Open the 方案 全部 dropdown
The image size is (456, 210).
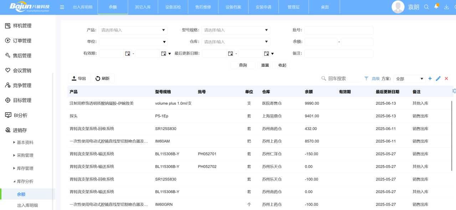(409, 79)
